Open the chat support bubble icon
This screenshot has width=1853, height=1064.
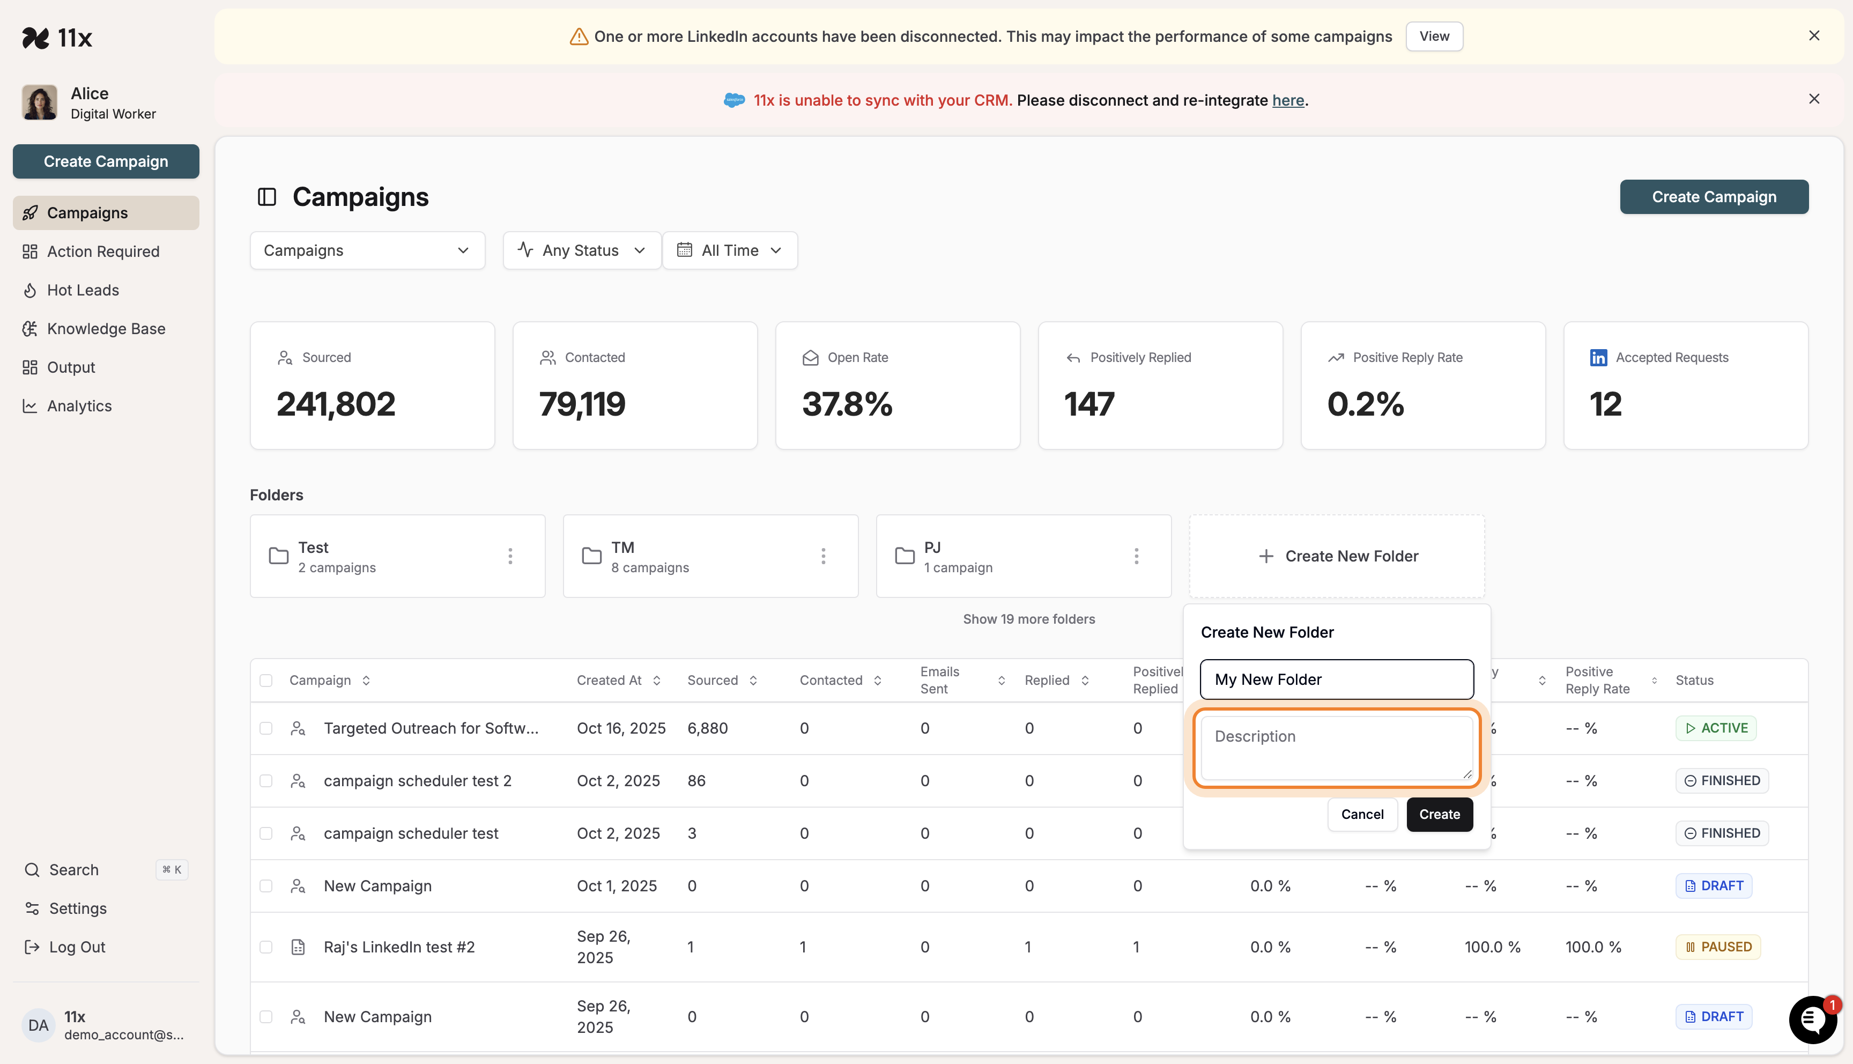(1812, 1019)
